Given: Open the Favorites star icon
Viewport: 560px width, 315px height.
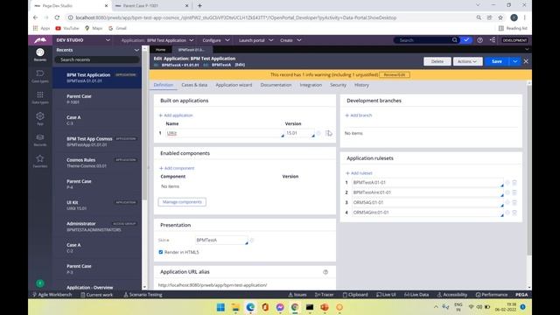Looking at the screenshot, I should (x=40, y=161).
